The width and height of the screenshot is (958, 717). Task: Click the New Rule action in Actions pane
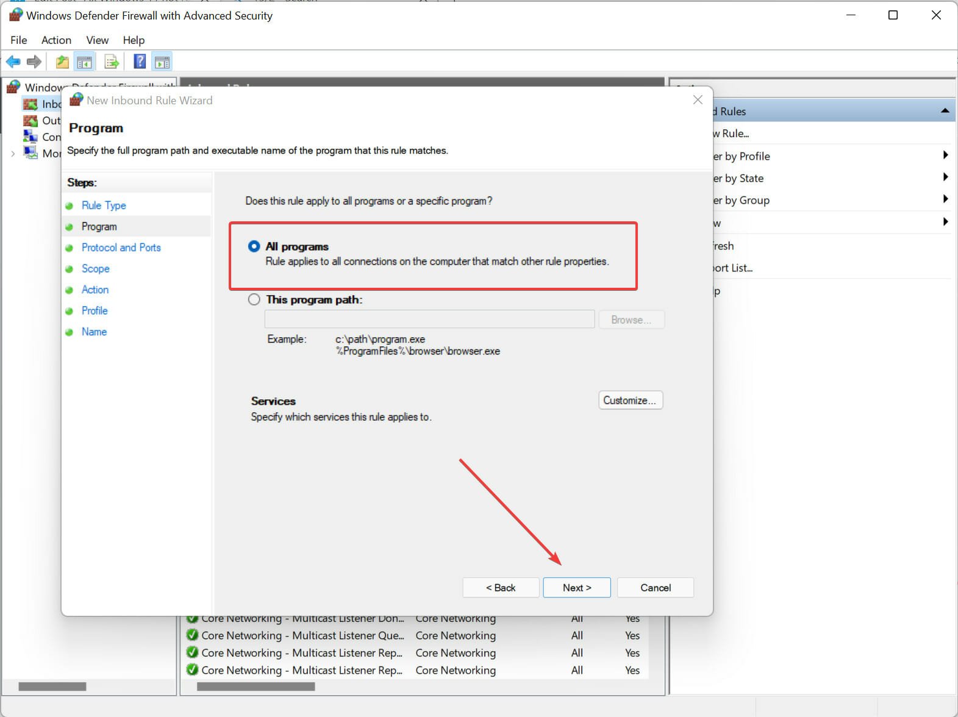point(731,134)
